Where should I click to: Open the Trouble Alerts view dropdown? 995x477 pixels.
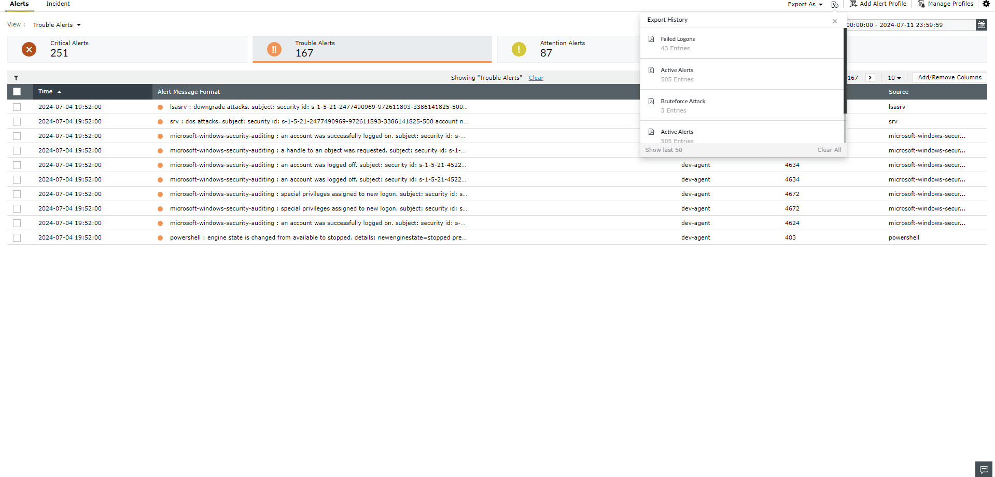[56, 24]
